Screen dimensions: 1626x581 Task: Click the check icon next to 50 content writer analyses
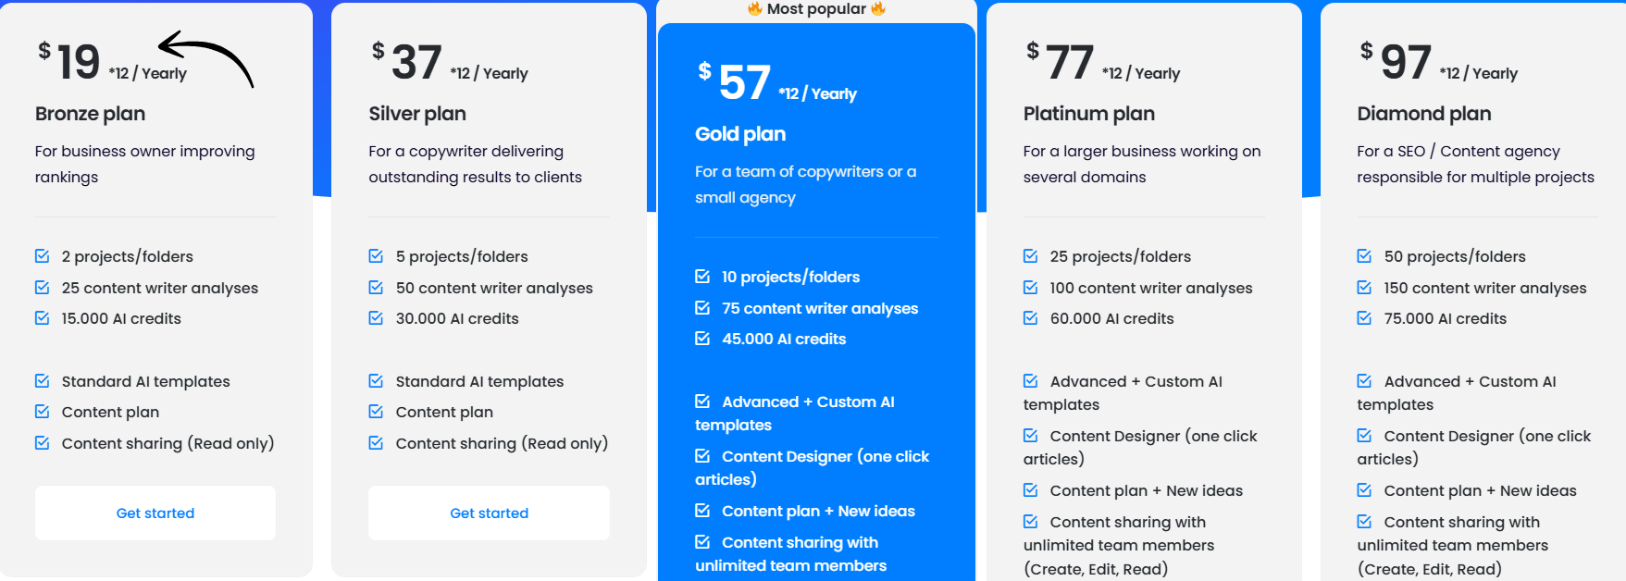[x=376, y=288]
